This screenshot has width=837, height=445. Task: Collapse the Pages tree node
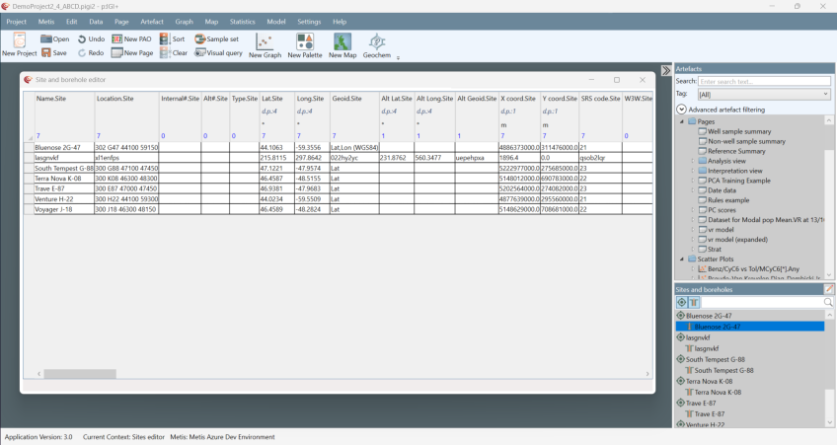pyautogui.click(x=681, y=121)
